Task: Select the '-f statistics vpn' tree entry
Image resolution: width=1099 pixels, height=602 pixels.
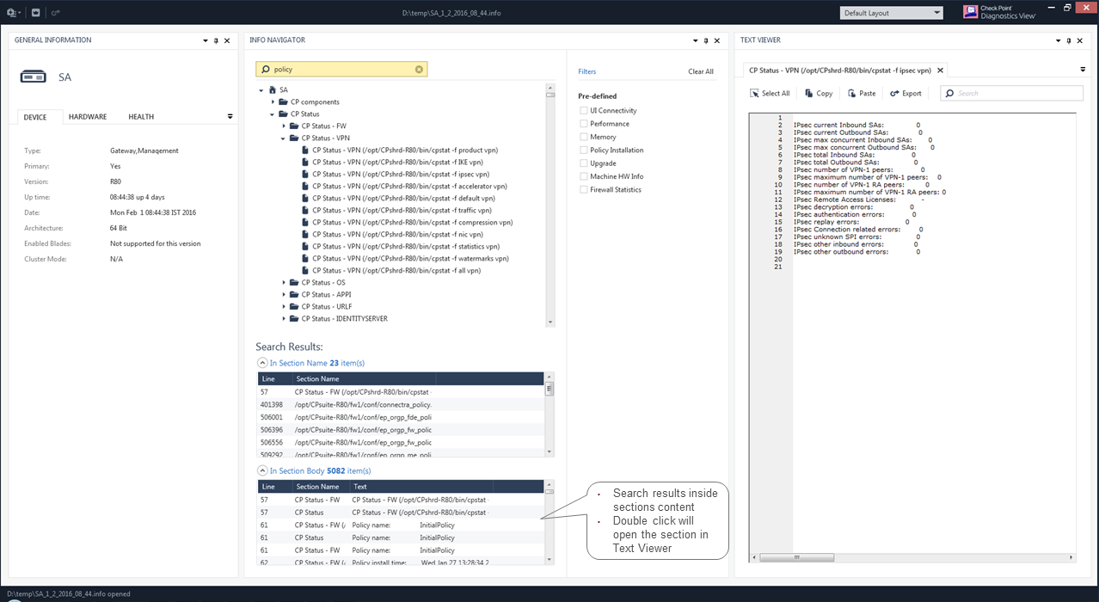Action: [x=406, y=247]
